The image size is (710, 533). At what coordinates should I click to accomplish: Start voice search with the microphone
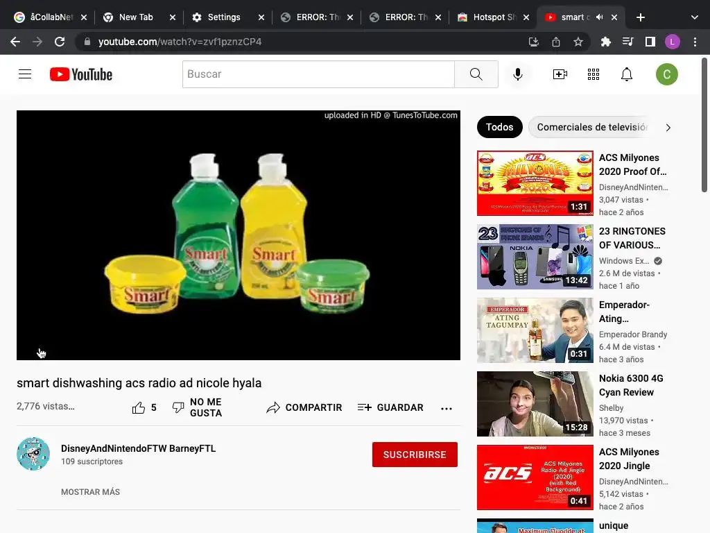517,74
